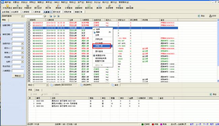Close the 入库单 tab with its X
Screen dimensions: 219x126
click(51, 12)
